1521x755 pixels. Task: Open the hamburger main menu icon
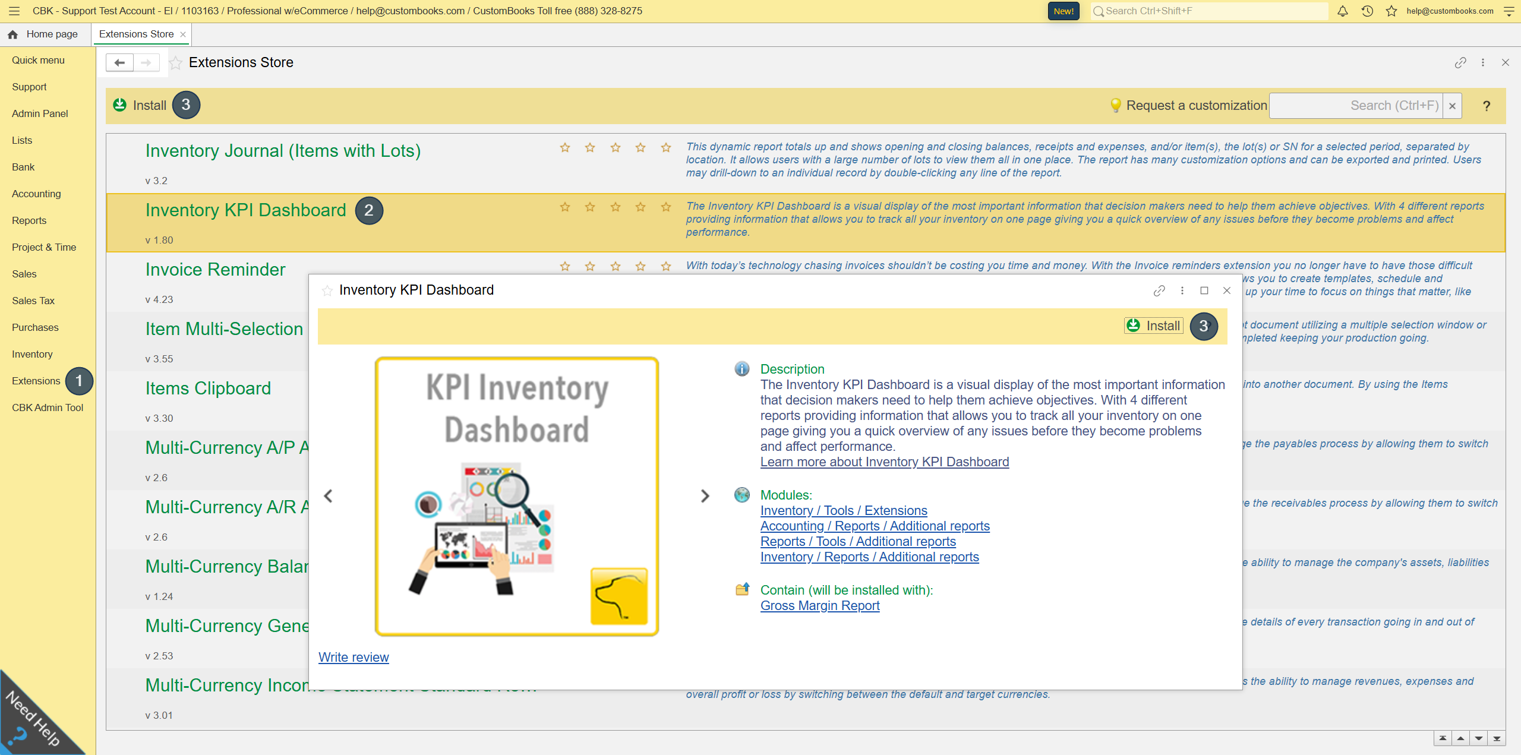[14, 11]
